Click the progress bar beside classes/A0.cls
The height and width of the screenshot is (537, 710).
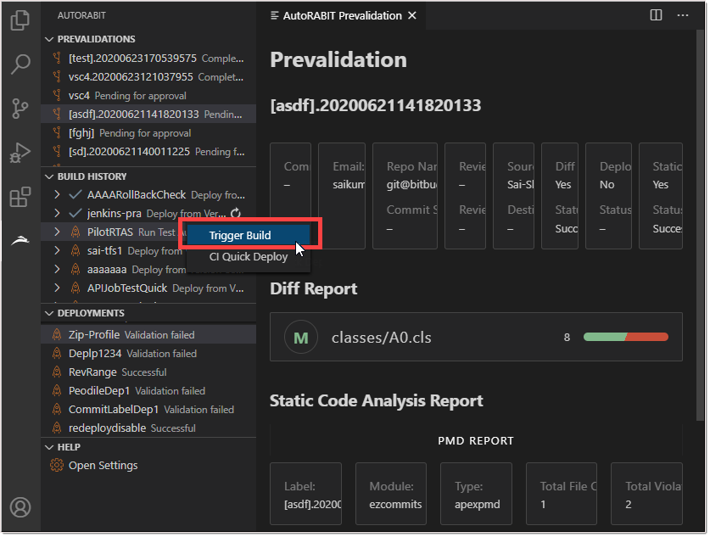625,336
